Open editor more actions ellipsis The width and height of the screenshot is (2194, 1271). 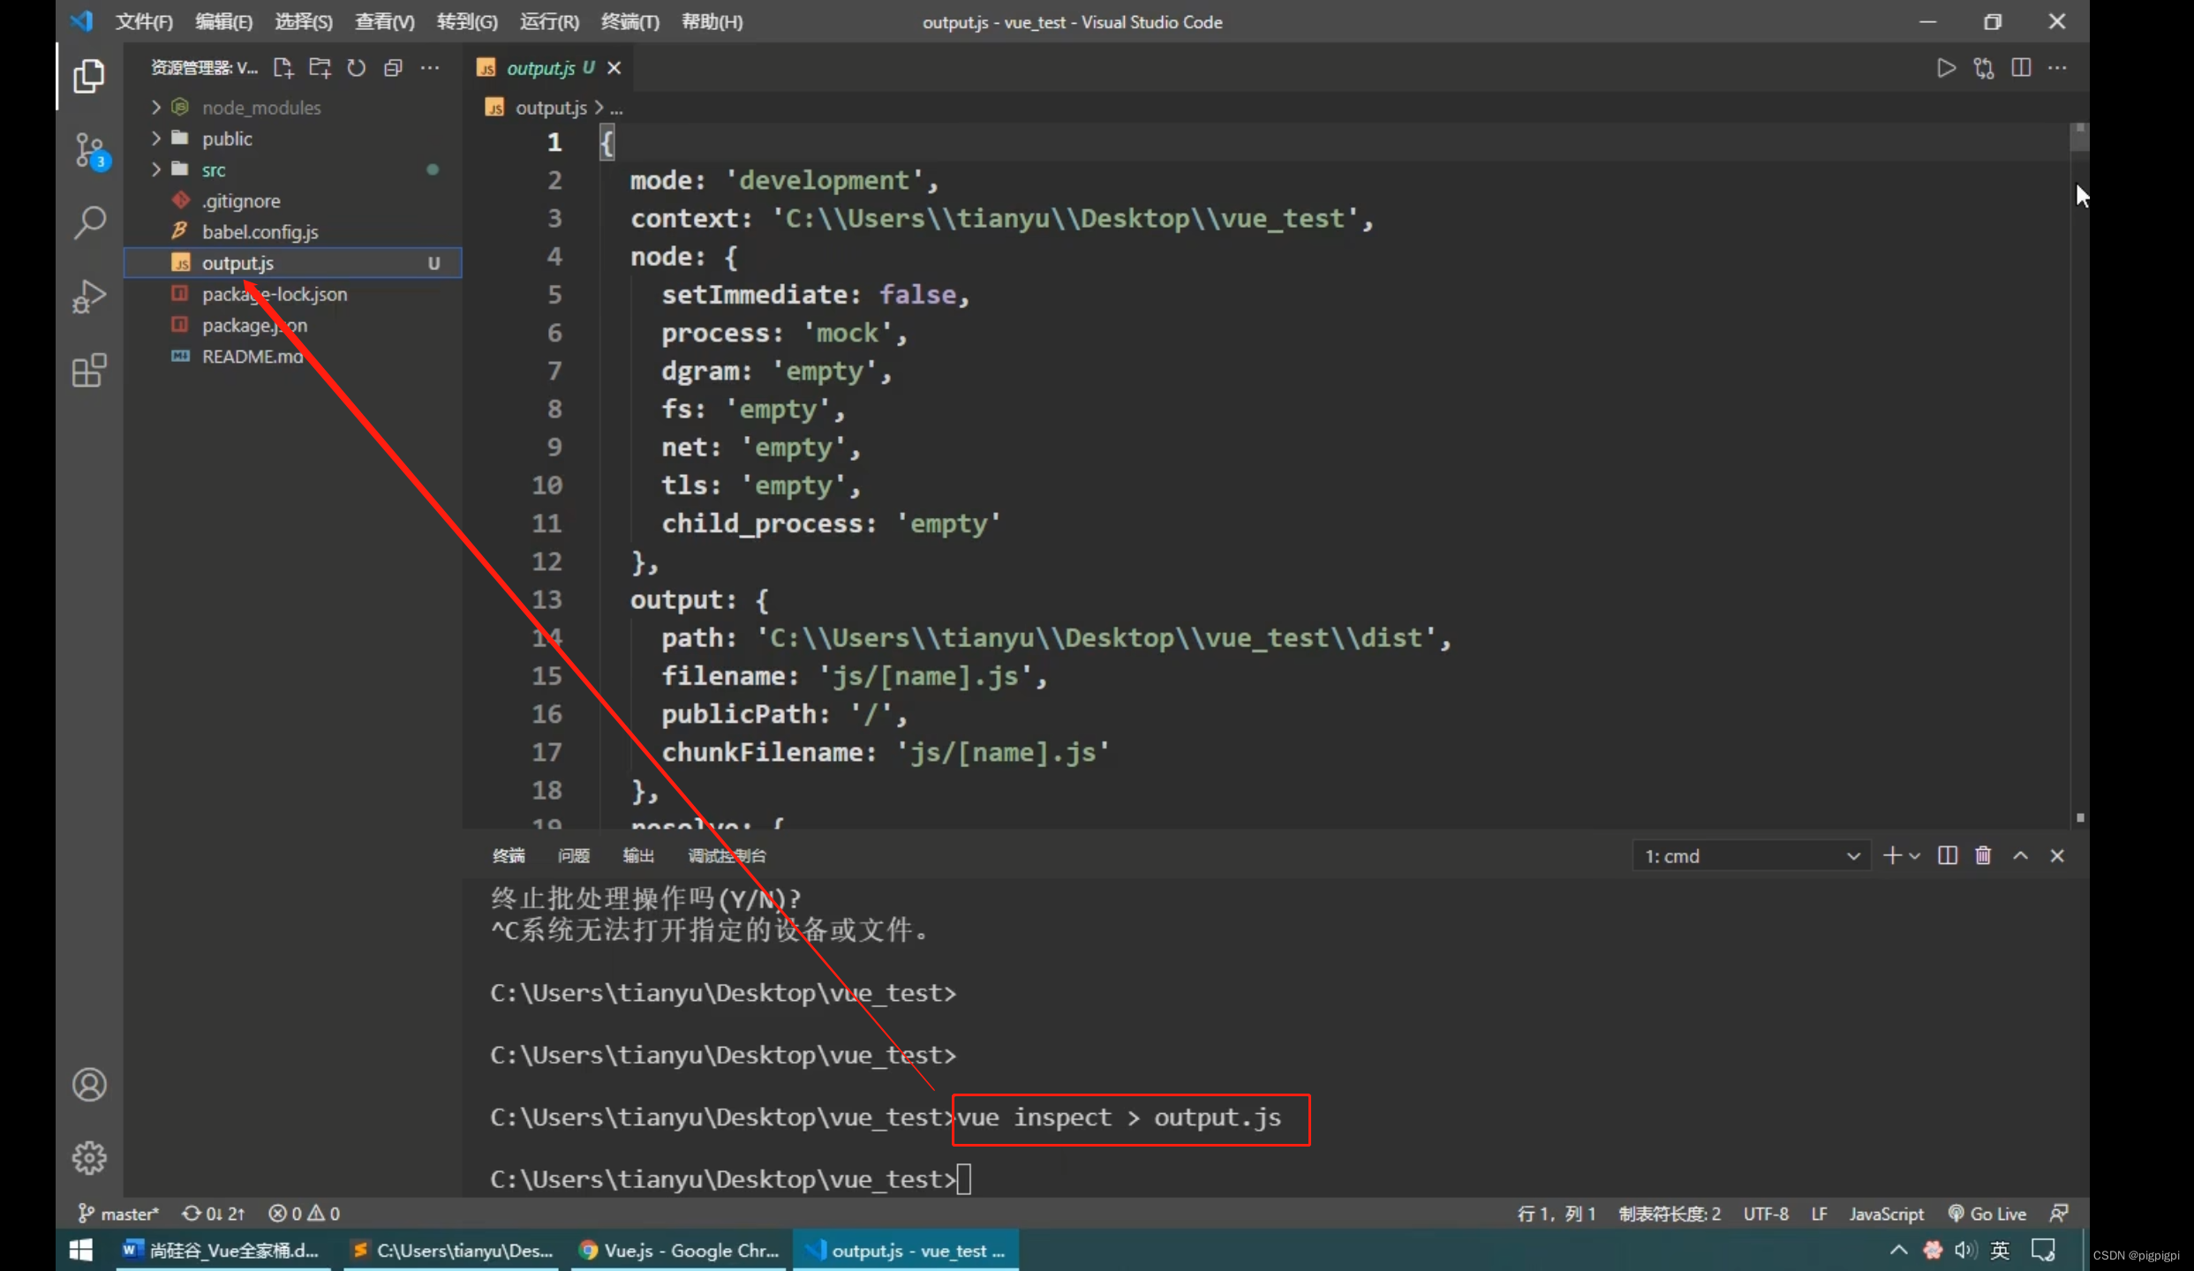click(2058, 68)
